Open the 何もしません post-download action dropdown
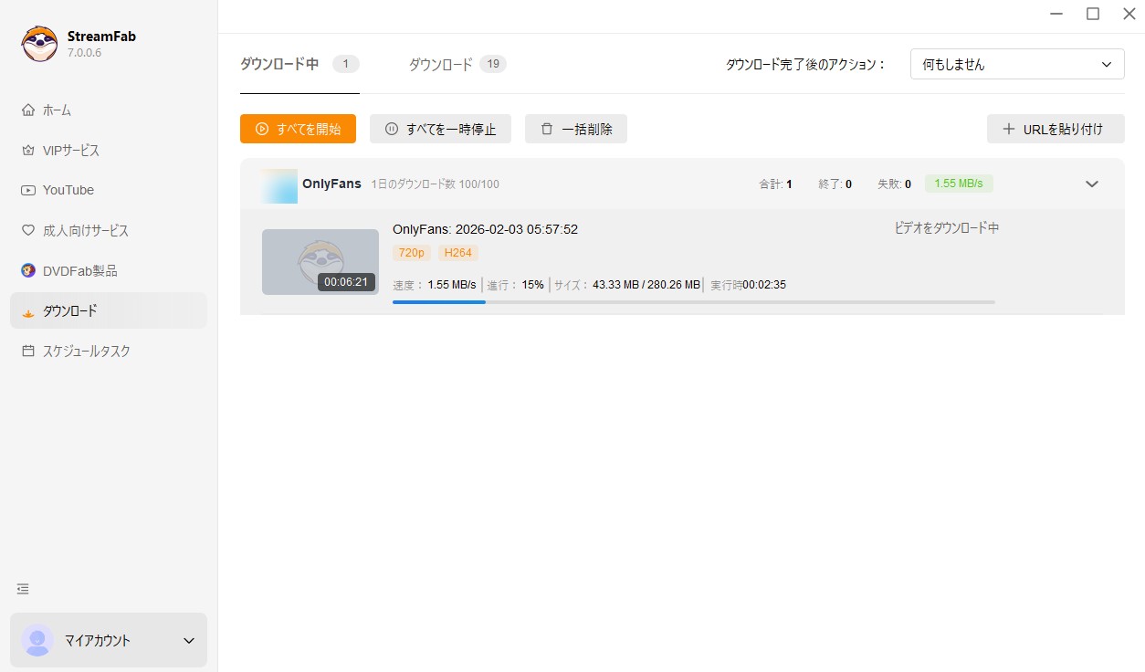Screen dimensions: 1145x672 pyautogui.click(x=1016, y=64)
